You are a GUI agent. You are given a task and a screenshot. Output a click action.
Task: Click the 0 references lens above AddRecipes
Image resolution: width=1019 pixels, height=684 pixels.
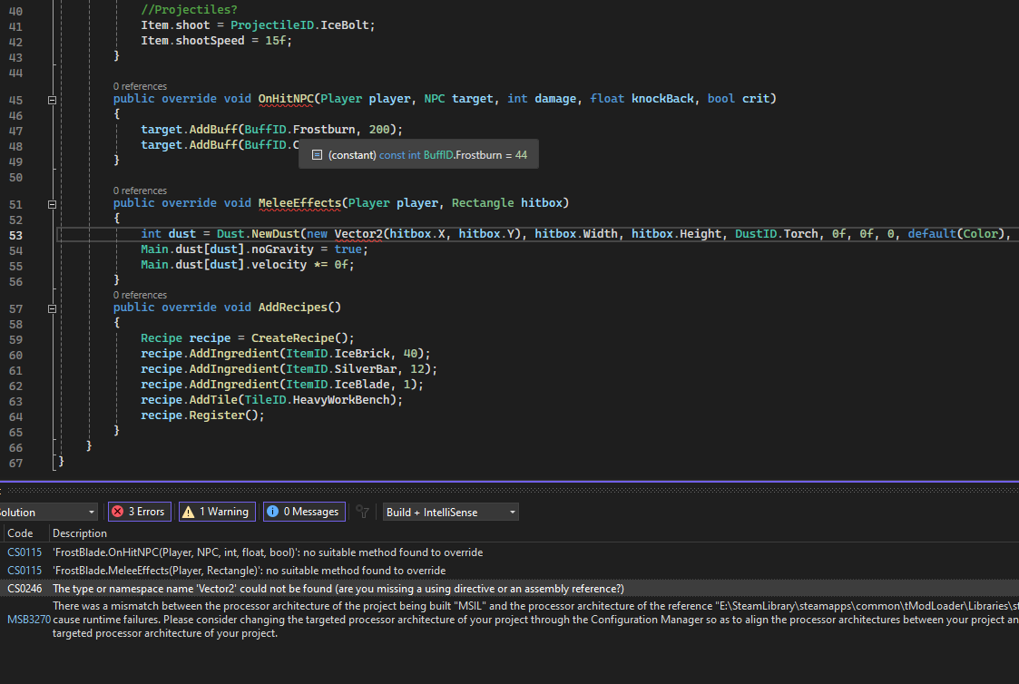(x=140, y=295)
